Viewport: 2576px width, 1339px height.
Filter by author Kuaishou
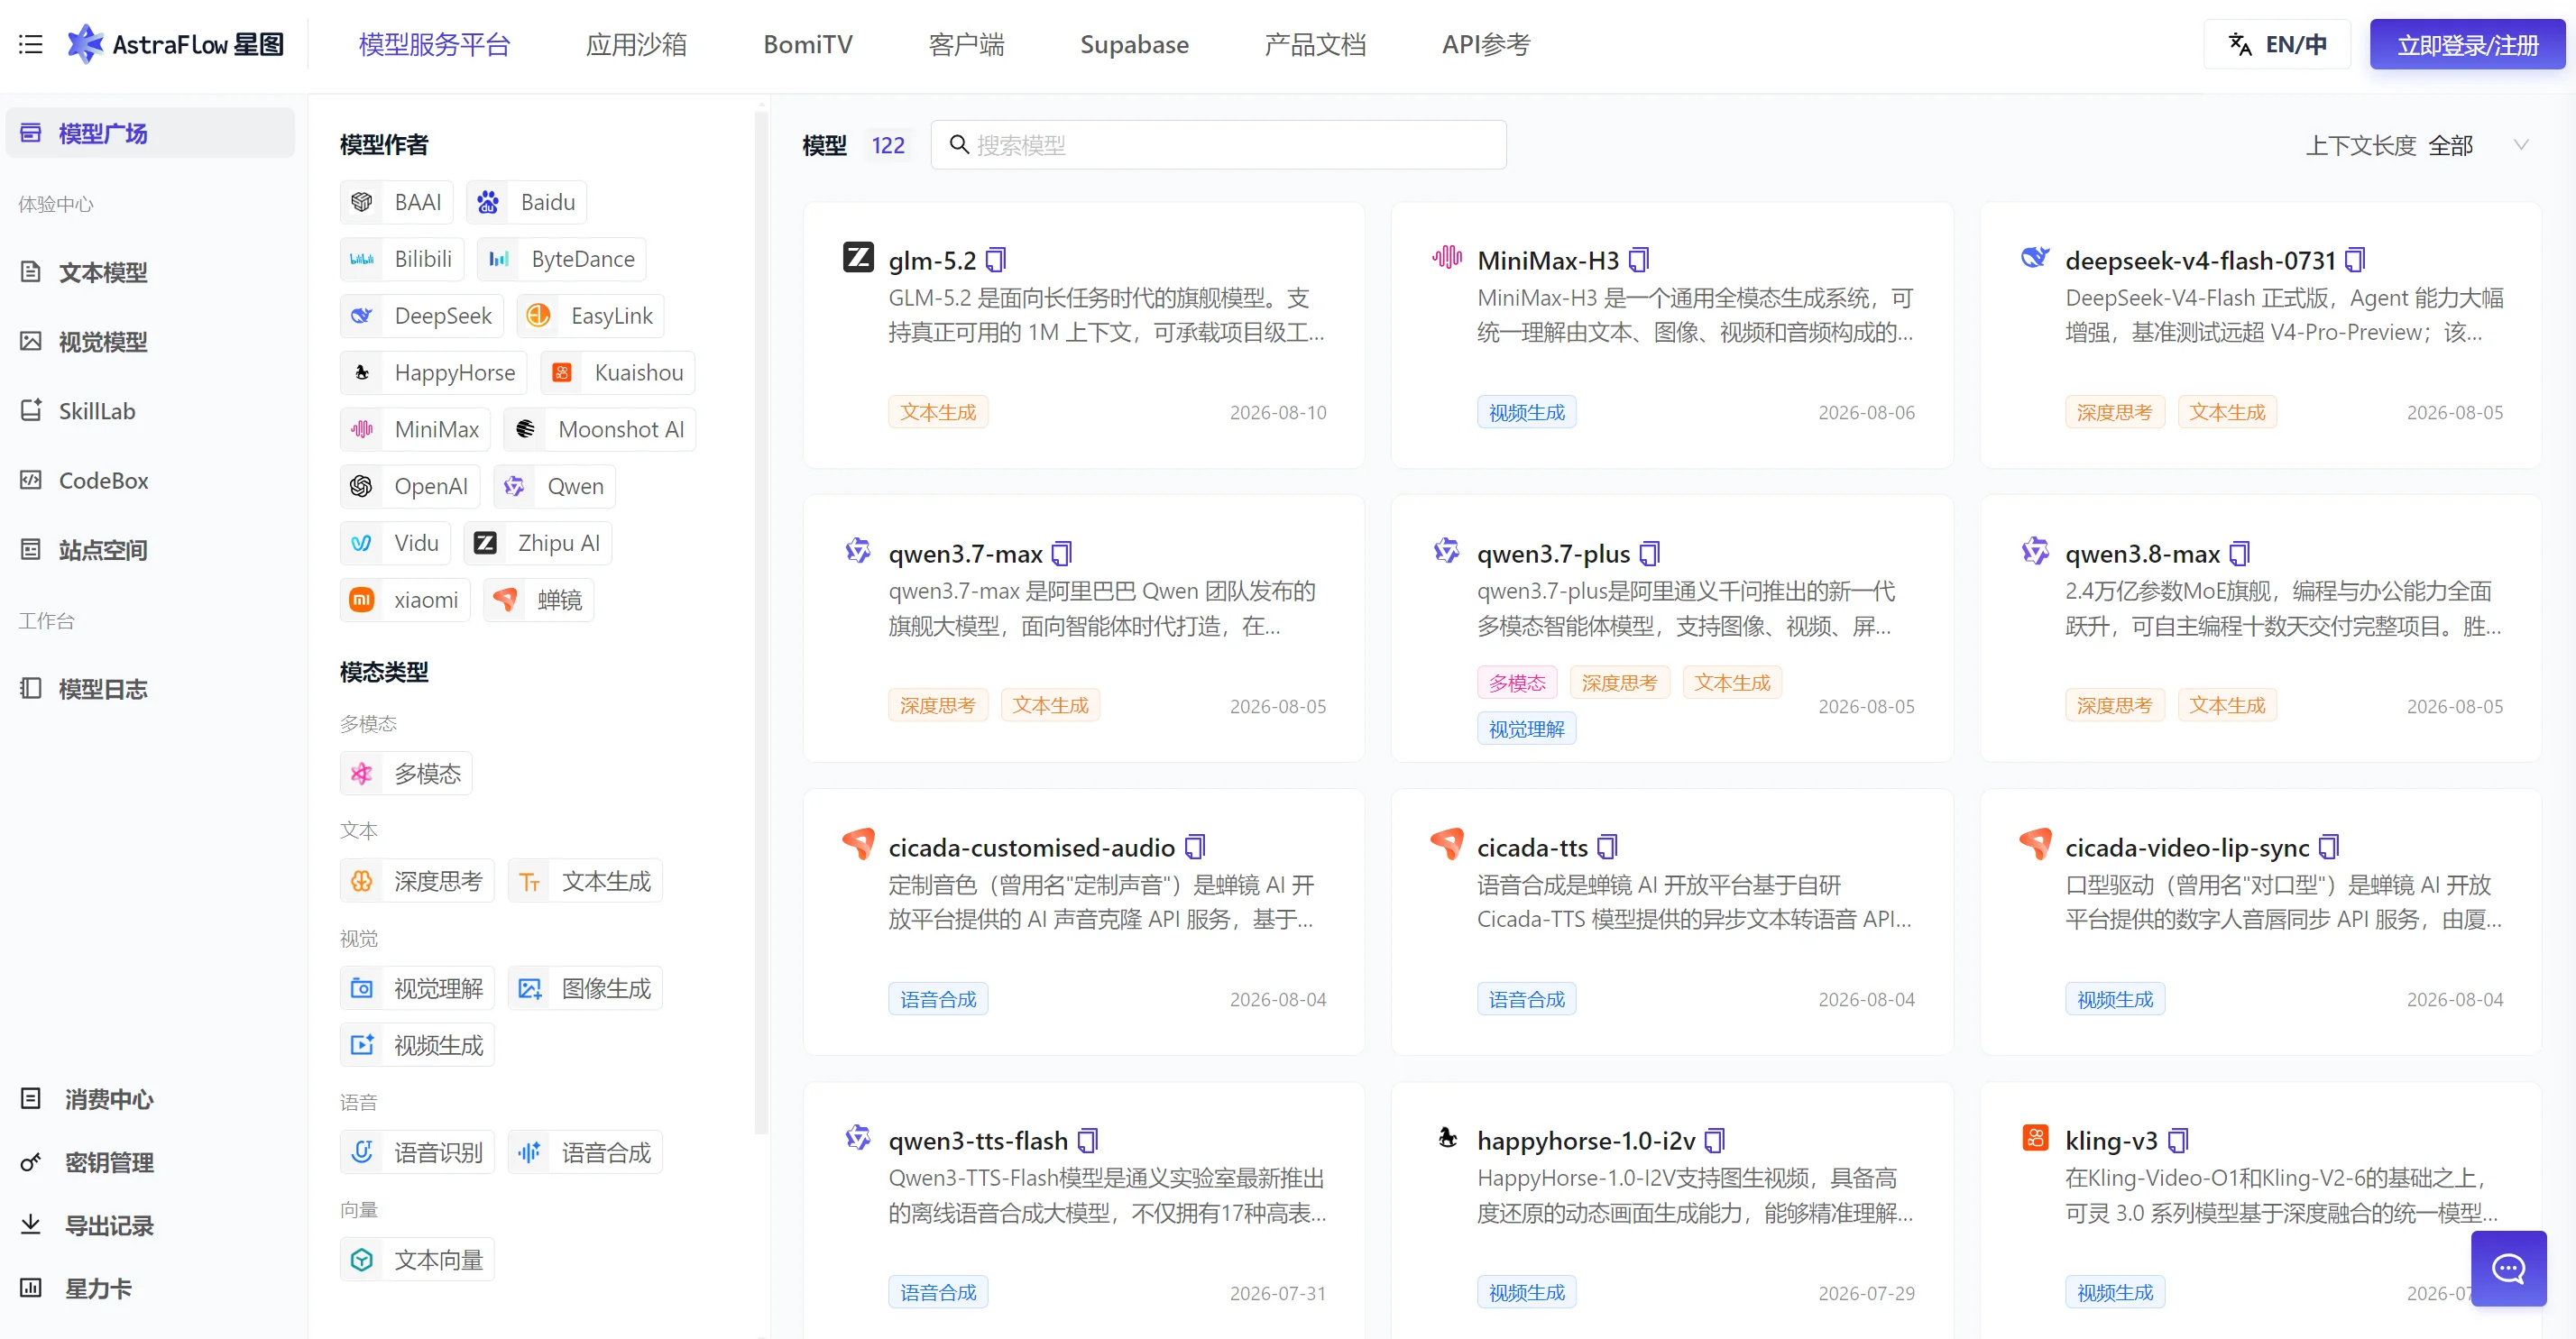coord(617,372)
